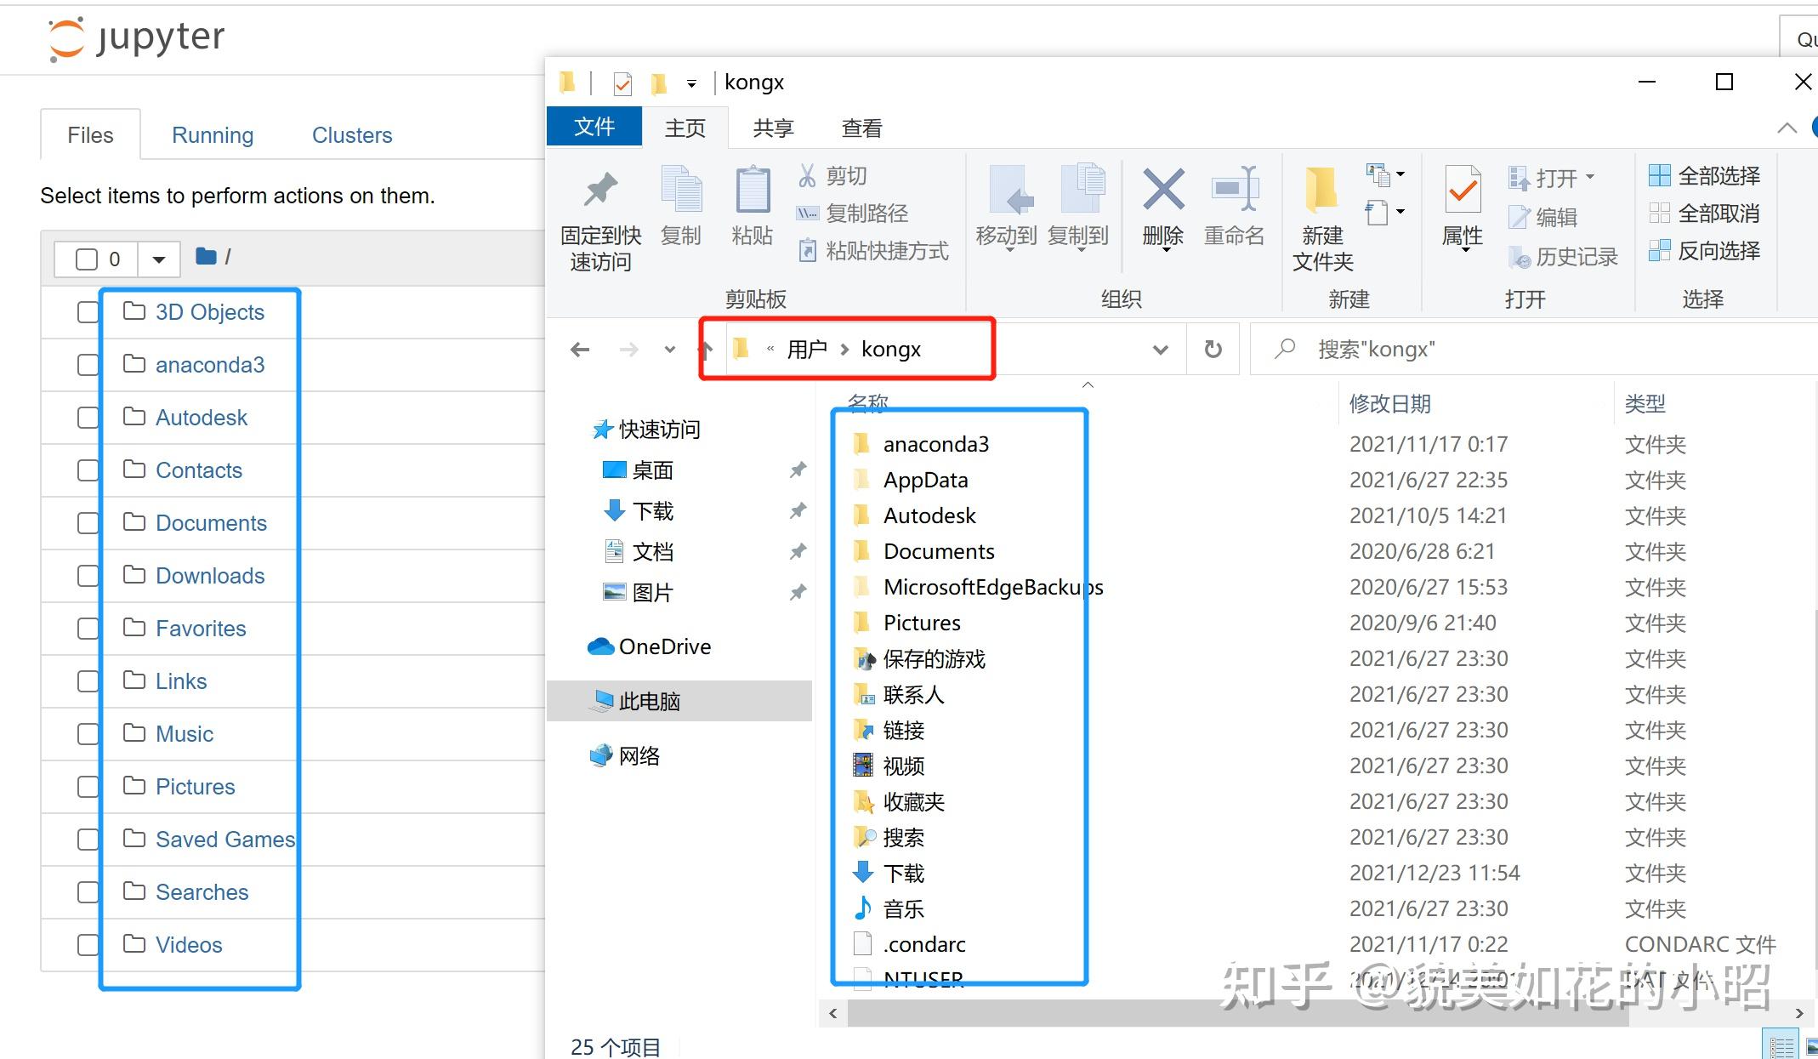Switch to the Running tab

[x=213, y=134]
